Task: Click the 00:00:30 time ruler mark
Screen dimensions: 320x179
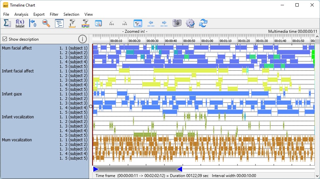Action: pyautogui.click(x=152, y=41)
